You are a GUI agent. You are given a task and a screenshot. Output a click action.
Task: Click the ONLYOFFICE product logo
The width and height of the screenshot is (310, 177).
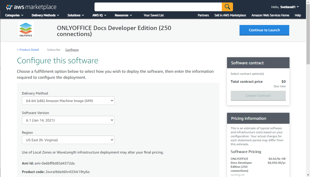coord(25,29)
